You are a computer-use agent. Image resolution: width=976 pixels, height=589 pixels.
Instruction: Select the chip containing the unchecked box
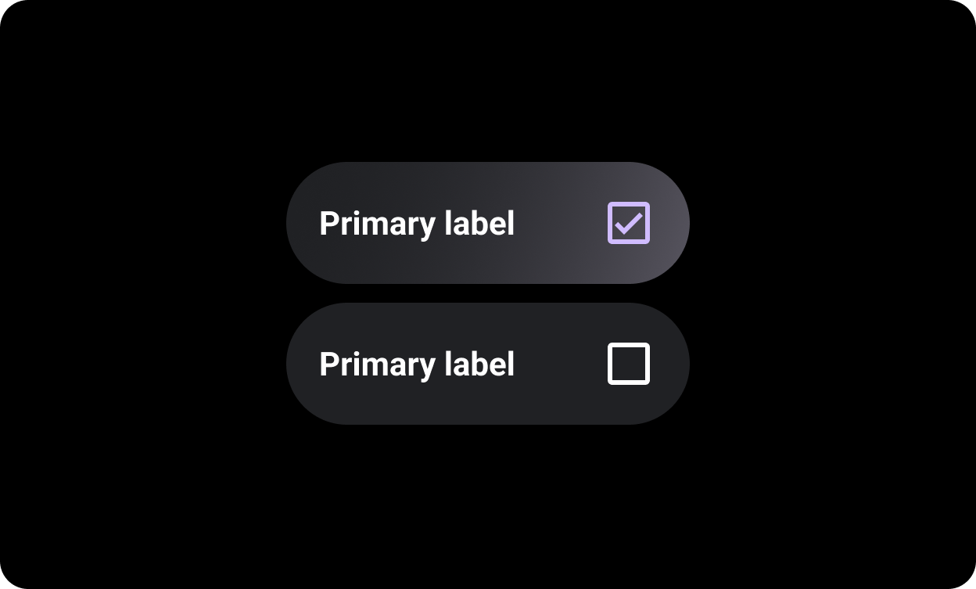(487, 364)
